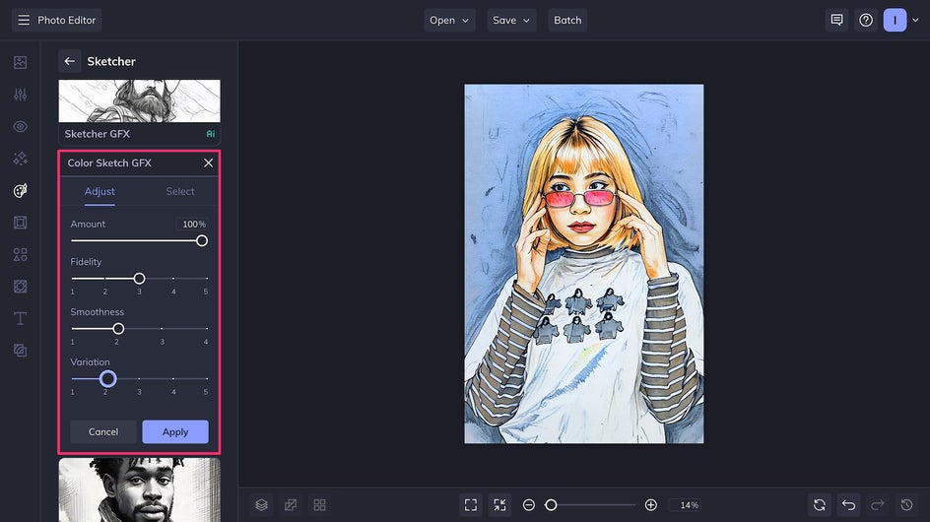
Task: Open the Graphics shapes icon
Action: [x=20, y=254]
